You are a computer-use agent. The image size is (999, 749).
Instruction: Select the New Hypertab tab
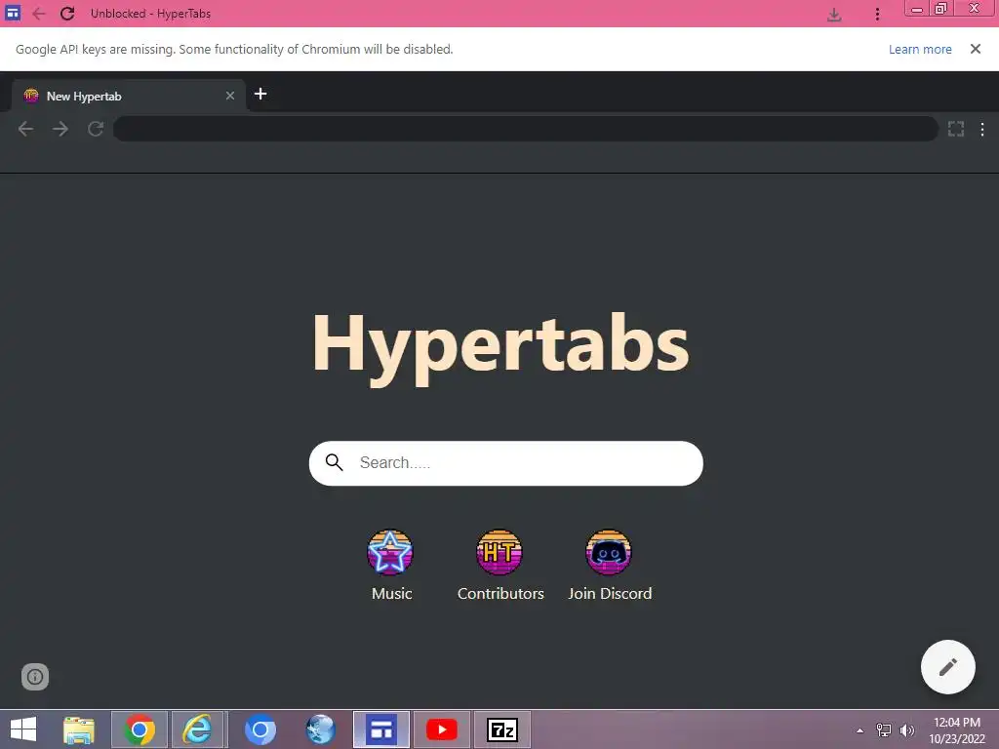(x=129, y=96)
